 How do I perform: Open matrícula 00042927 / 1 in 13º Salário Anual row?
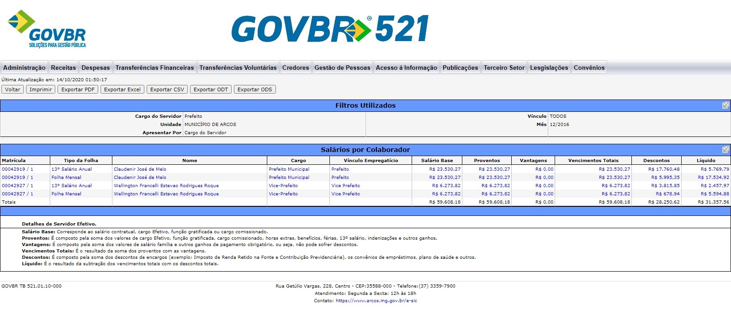pos(17,186)
